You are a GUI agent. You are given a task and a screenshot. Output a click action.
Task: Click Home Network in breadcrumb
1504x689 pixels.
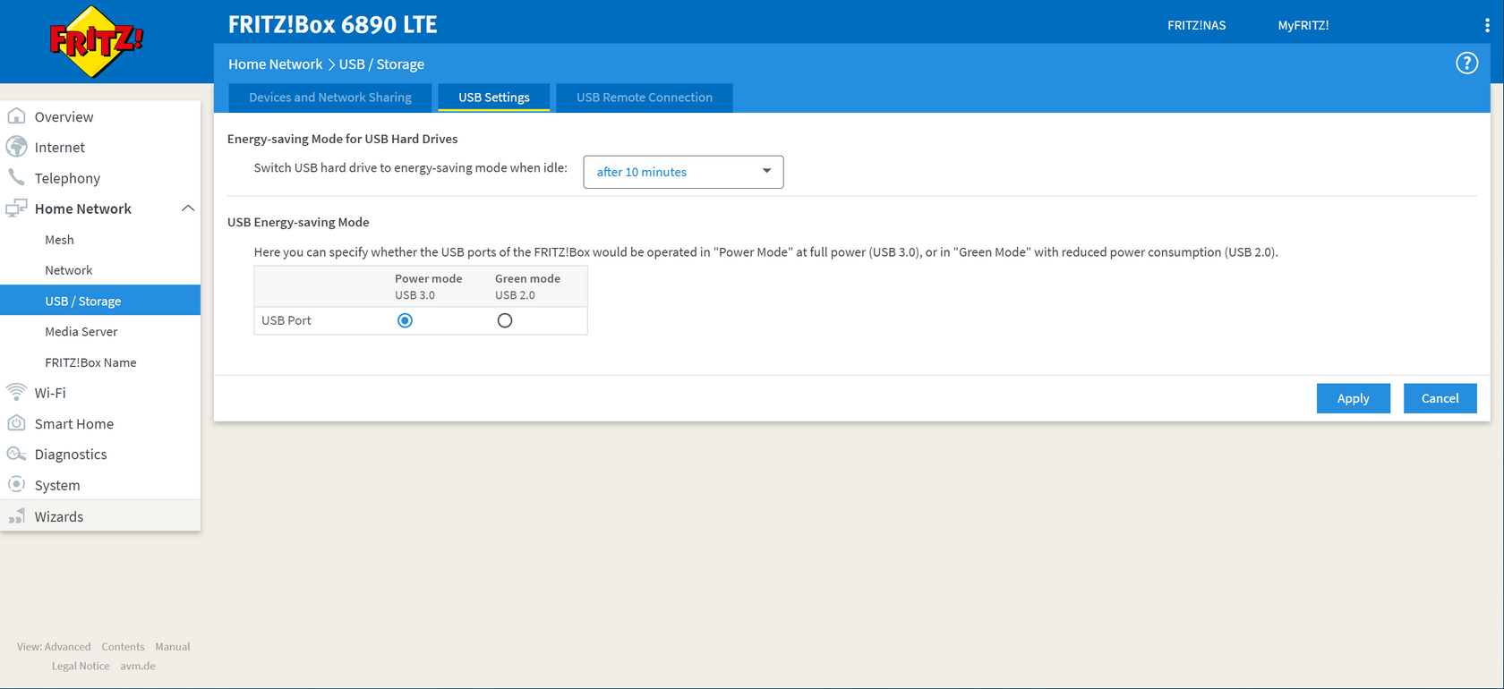[x=275, y=64]
